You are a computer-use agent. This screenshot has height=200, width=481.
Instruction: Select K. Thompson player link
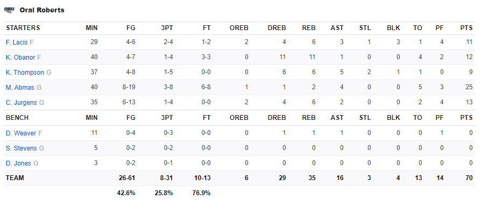pos(25,73)
